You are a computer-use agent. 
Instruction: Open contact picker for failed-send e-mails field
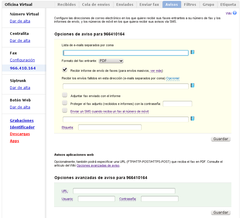click(x=192, y=85)
